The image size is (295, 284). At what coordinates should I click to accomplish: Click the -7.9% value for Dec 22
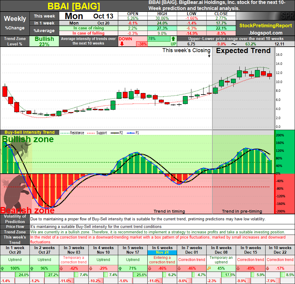pyautogui.click(x=271, y=281)
